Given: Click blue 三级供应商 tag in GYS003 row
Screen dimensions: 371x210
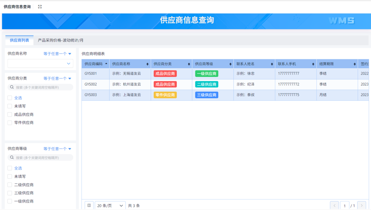Looking at the screenshot, I should [207, 95].
